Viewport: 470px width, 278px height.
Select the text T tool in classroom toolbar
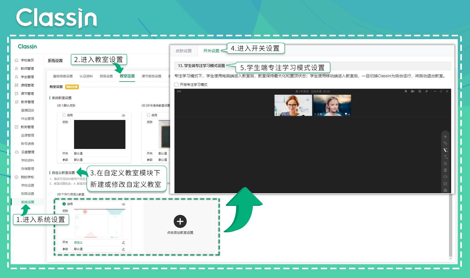445,157
